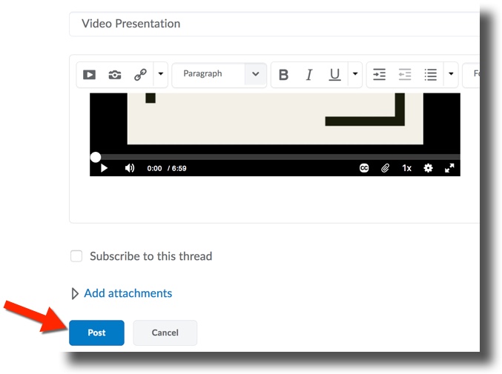Image resolution: width=502 pixels, height=374 pixels.
Task: Apply underline formatting
Action: point(334,75)
